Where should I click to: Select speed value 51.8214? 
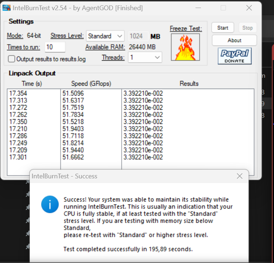click(73, 143)
